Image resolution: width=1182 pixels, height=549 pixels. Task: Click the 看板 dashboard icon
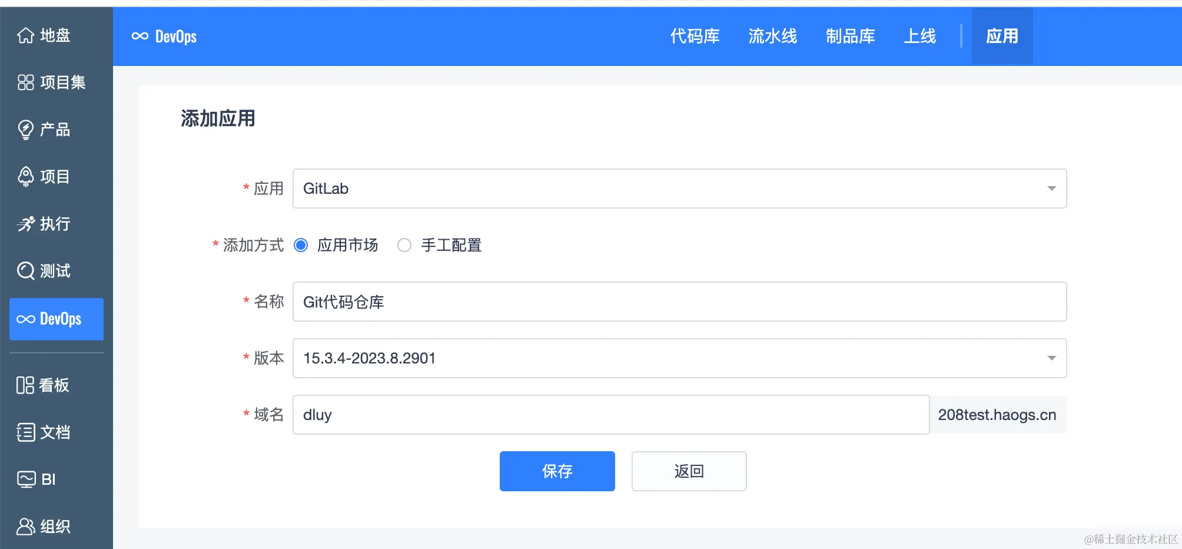[x=26, y=385]
